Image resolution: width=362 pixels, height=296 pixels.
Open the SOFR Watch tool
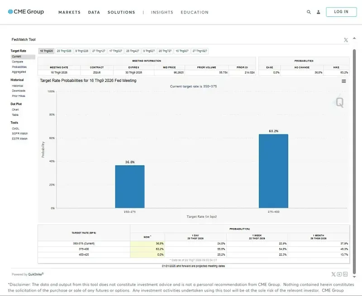coord(20,134)
